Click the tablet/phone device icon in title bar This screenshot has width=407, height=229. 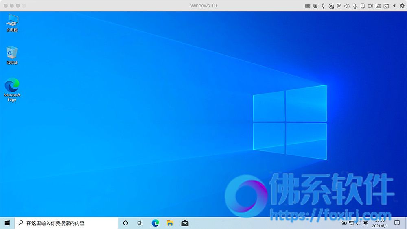click(363, 6)
